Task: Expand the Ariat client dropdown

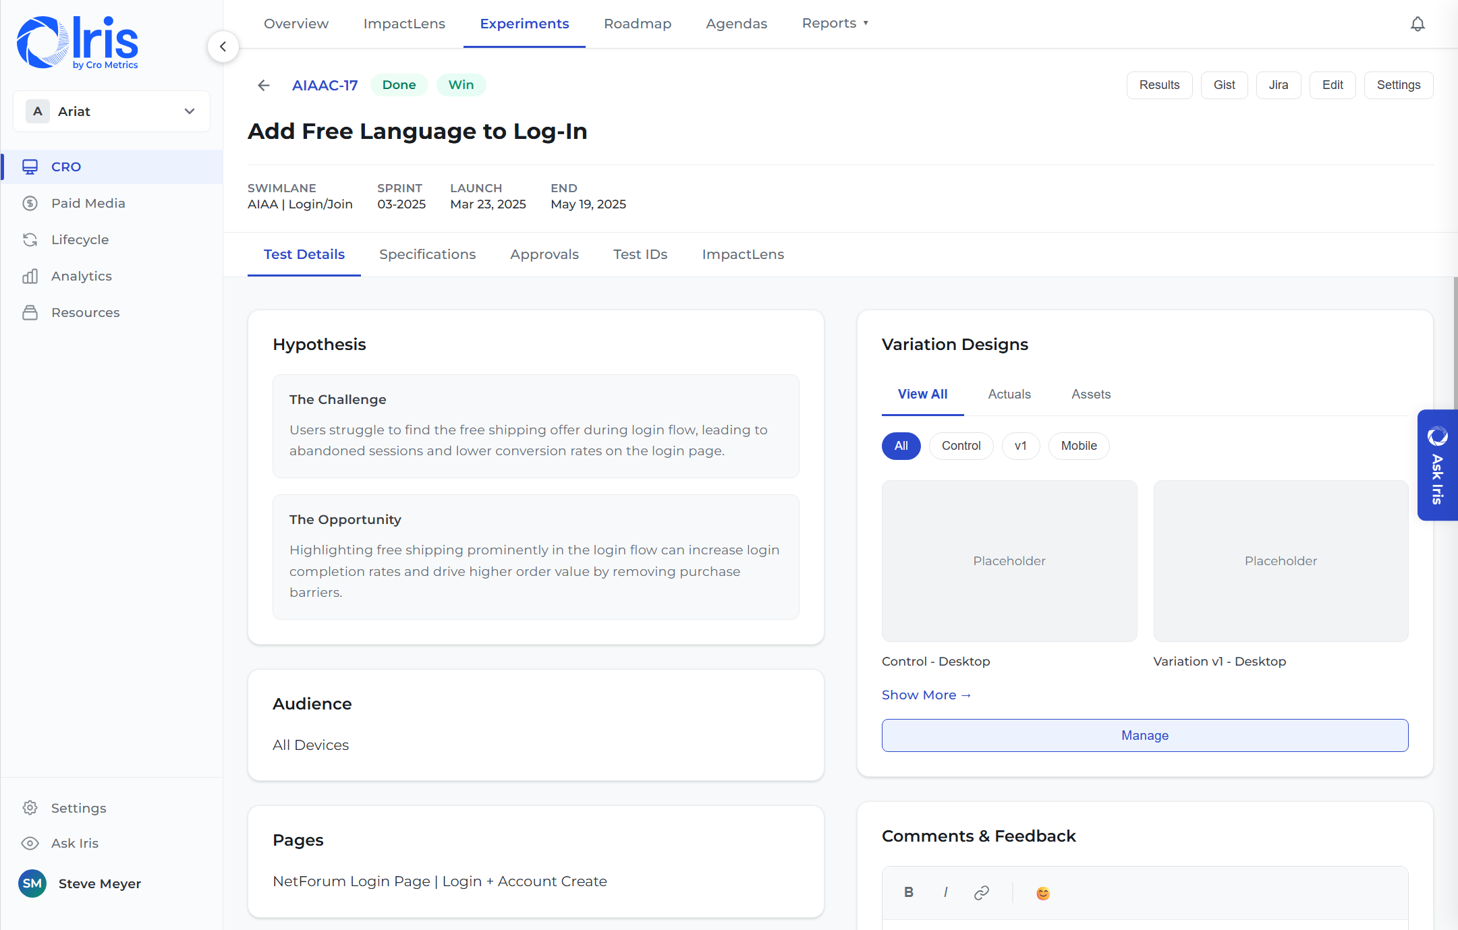Action: click(x=112, y=111)
